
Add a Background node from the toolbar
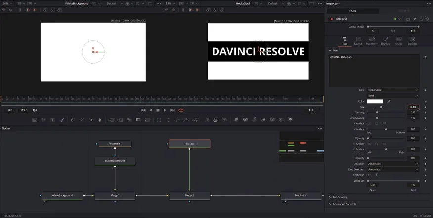click(35, 120)
